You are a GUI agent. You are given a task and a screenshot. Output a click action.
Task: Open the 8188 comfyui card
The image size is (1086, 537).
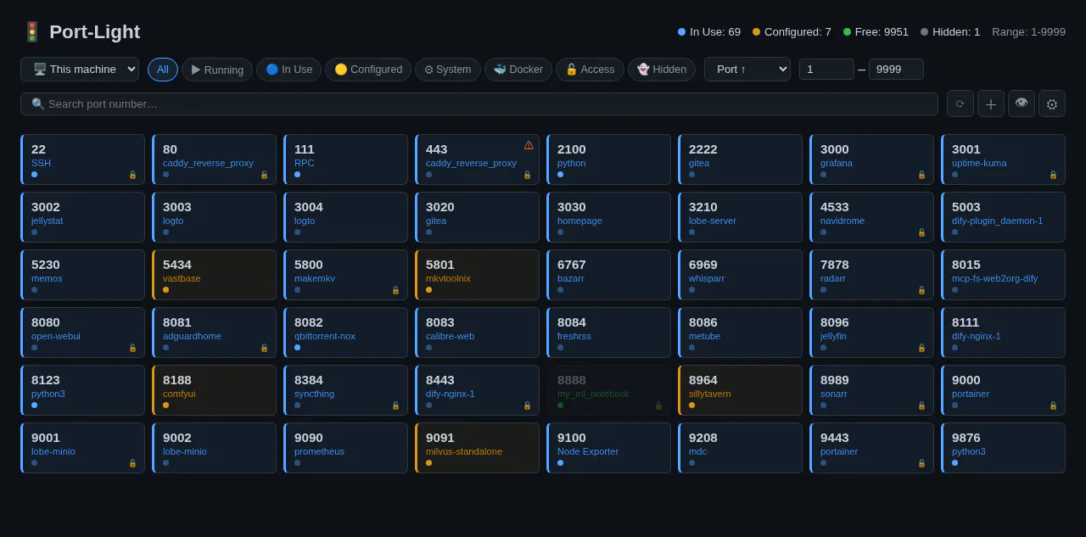click(214, 390)
